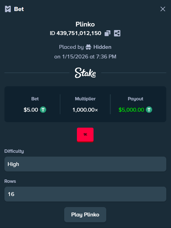Dismiss the bet details dialog
Viewport: 171px width, 228px height.
pyautogui.click(x=163, y=9)
